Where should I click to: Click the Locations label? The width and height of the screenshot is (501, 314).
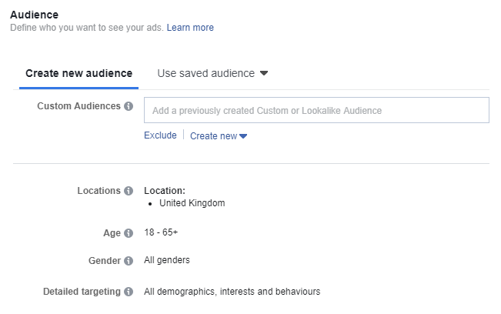[x=99, y=191]
